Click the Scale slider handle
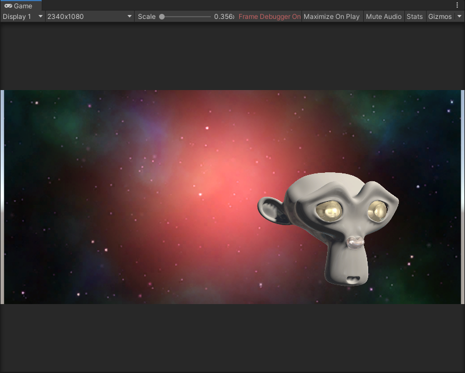 point(162,17)
